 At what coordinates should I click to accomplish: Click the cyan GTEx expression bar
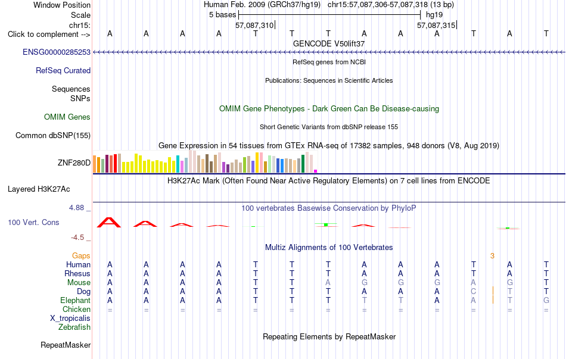(x=178, y=164)
